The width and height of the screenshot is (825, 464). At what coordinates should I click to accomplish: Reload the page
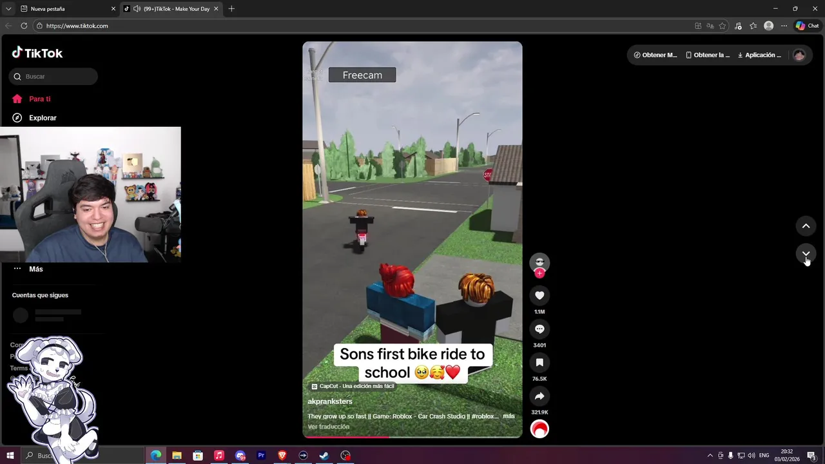coord(24,26)
